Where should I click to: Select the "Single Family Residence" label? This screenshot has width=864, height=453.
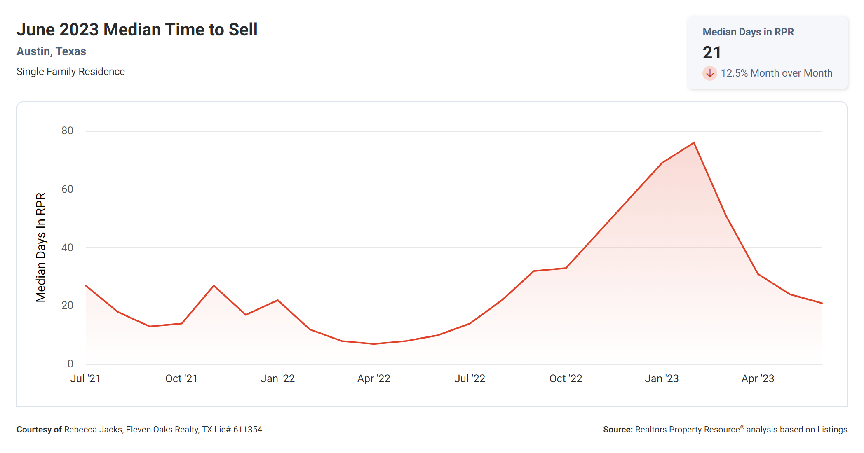(70, 72)
